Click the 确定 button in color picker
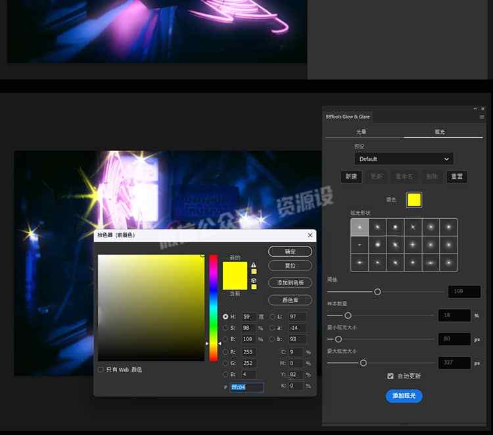The width and height of the screenshot is (493, 435). pos(290,252)
